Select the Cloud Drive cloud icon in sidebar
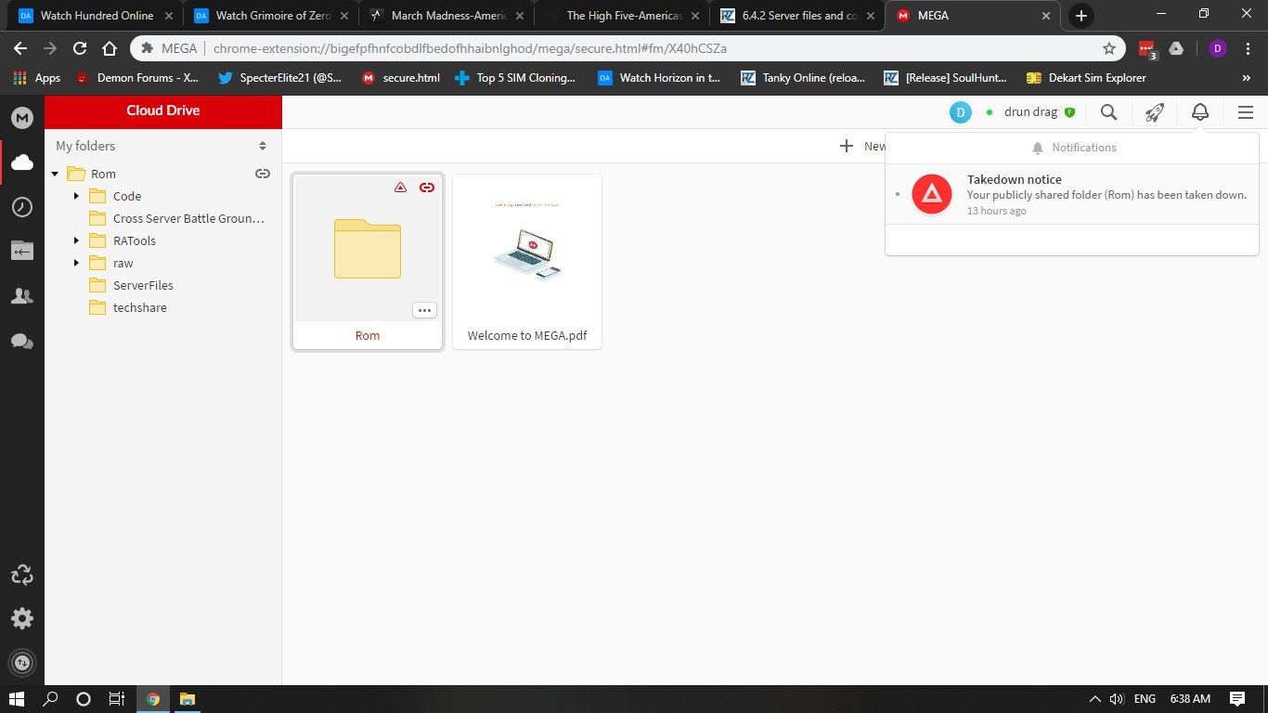The image size is (1268, 713). coord(22,162)
